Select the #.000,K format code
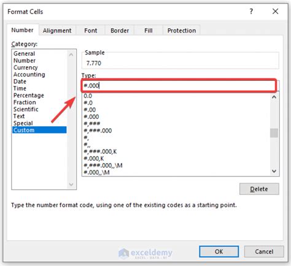The width and height of the screenshot is (291, 266). click(176, 158)
